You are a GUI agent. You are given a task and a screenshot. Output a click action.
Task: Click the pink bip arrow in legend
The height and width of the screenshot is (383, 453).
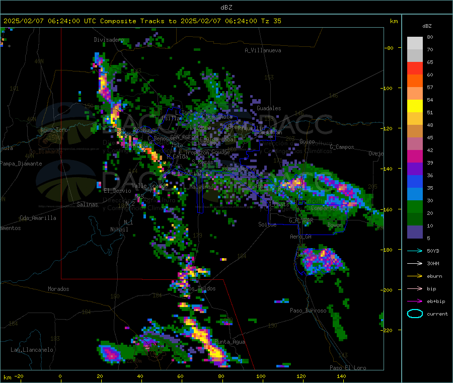coord(415,288)
